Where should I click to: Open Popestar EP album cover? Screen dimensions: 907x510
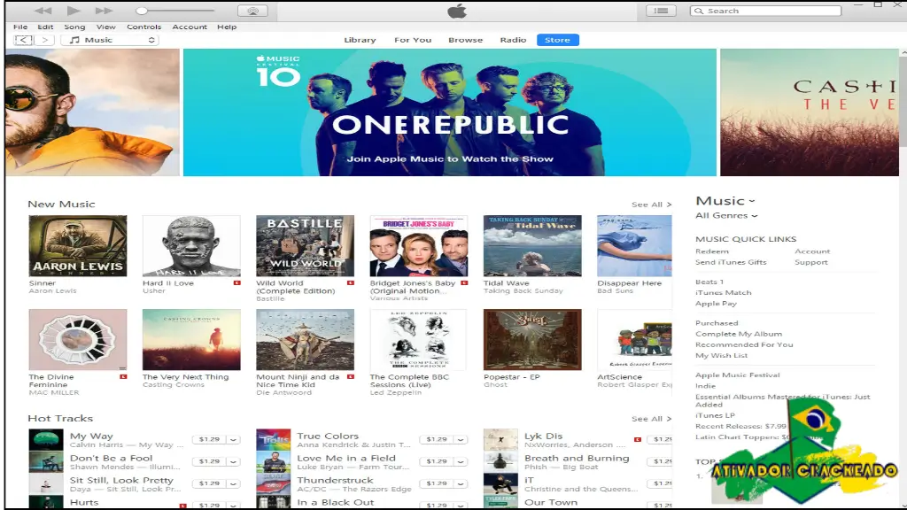click(x=532, y=339)
